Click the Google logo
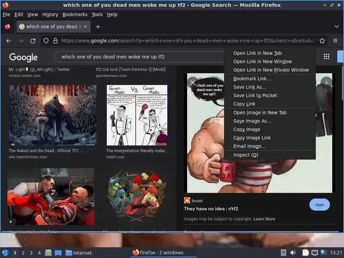 point(23,57)
